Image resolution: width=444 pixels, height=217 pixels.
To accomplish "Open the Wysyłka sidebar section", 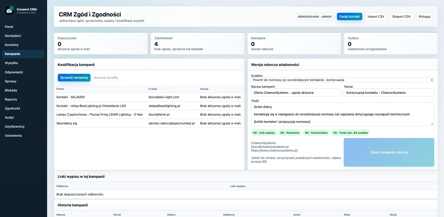I will coord(23,63).
